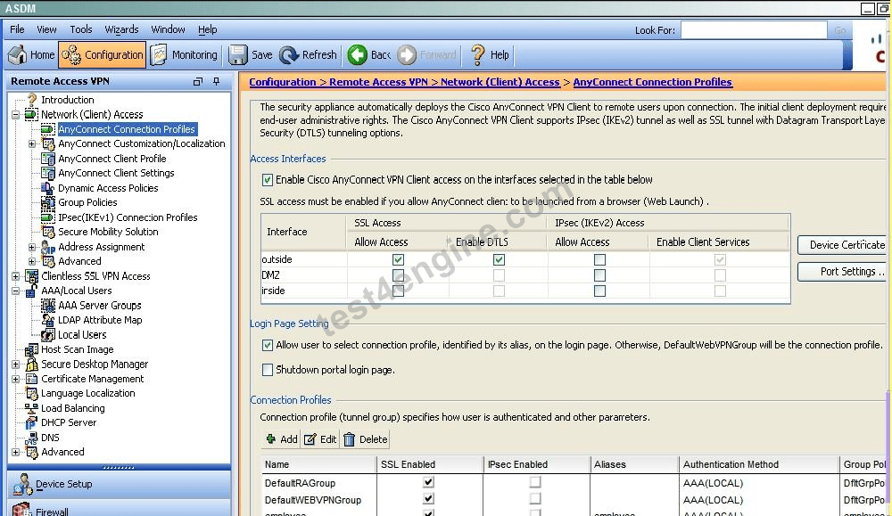Check Shutdown portal login page
892x516 pixels.
pyautogui.click(x=268, y=370)
